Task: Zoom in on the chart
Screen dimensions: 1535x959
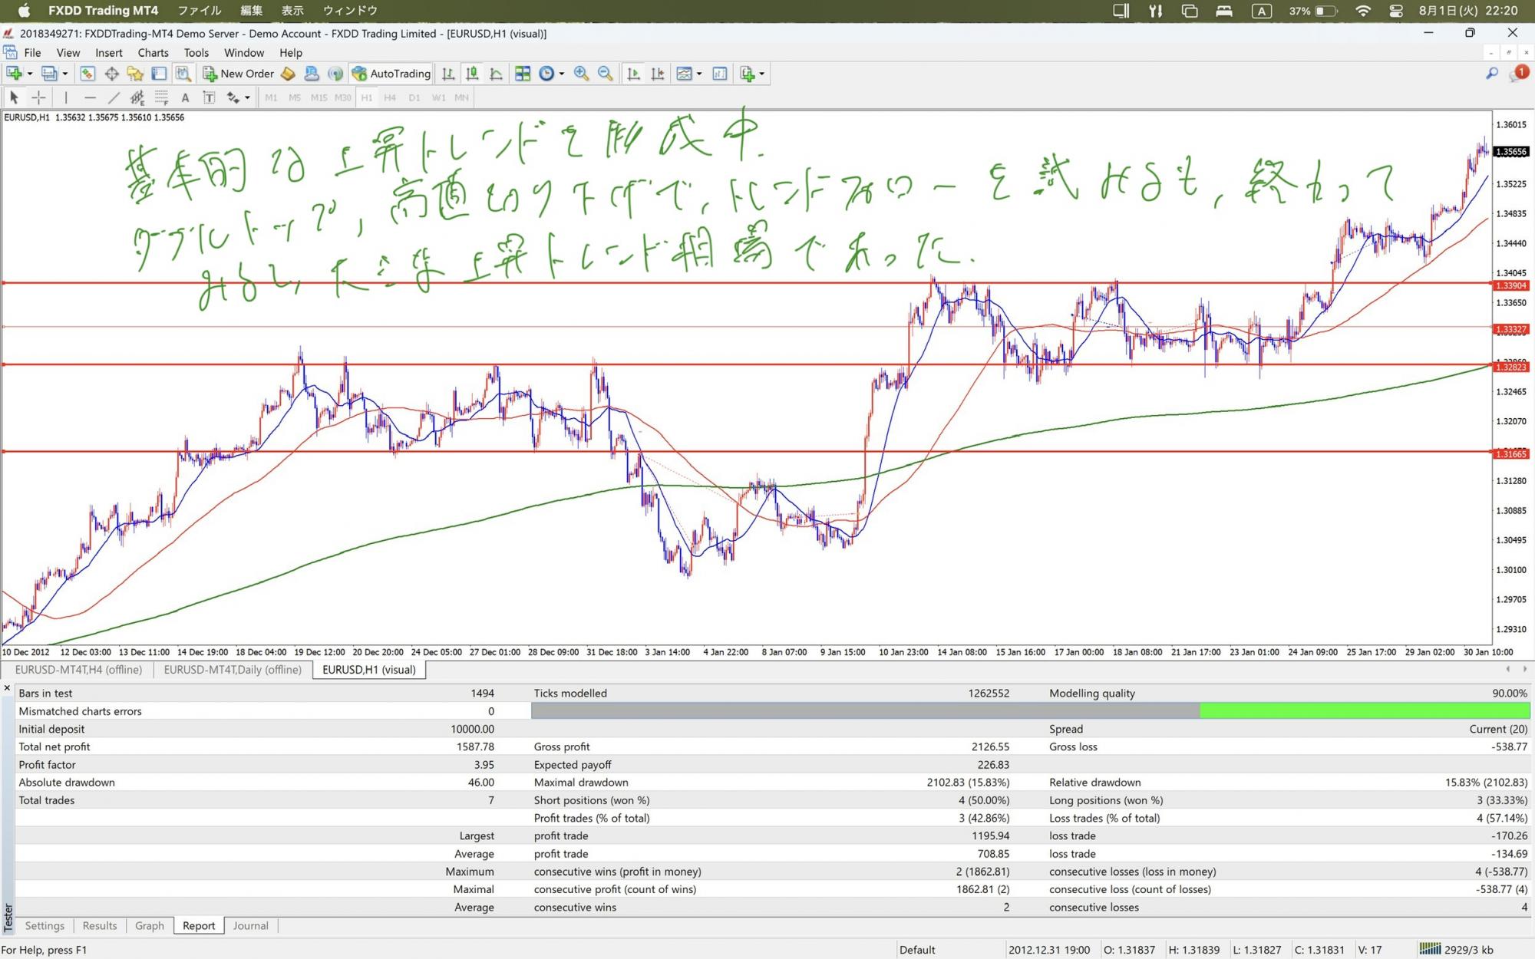Action: pos(581,74)
